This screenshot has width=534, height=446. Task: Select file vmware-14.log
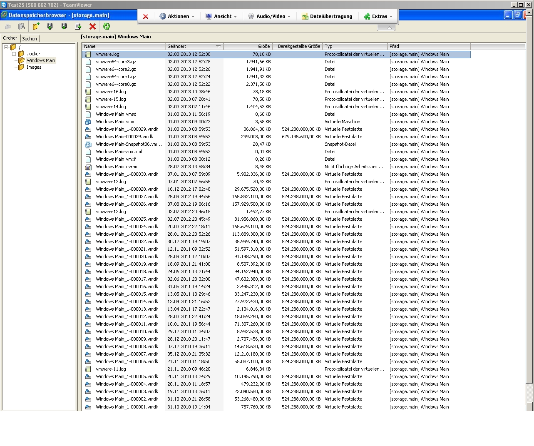[111, 107]
